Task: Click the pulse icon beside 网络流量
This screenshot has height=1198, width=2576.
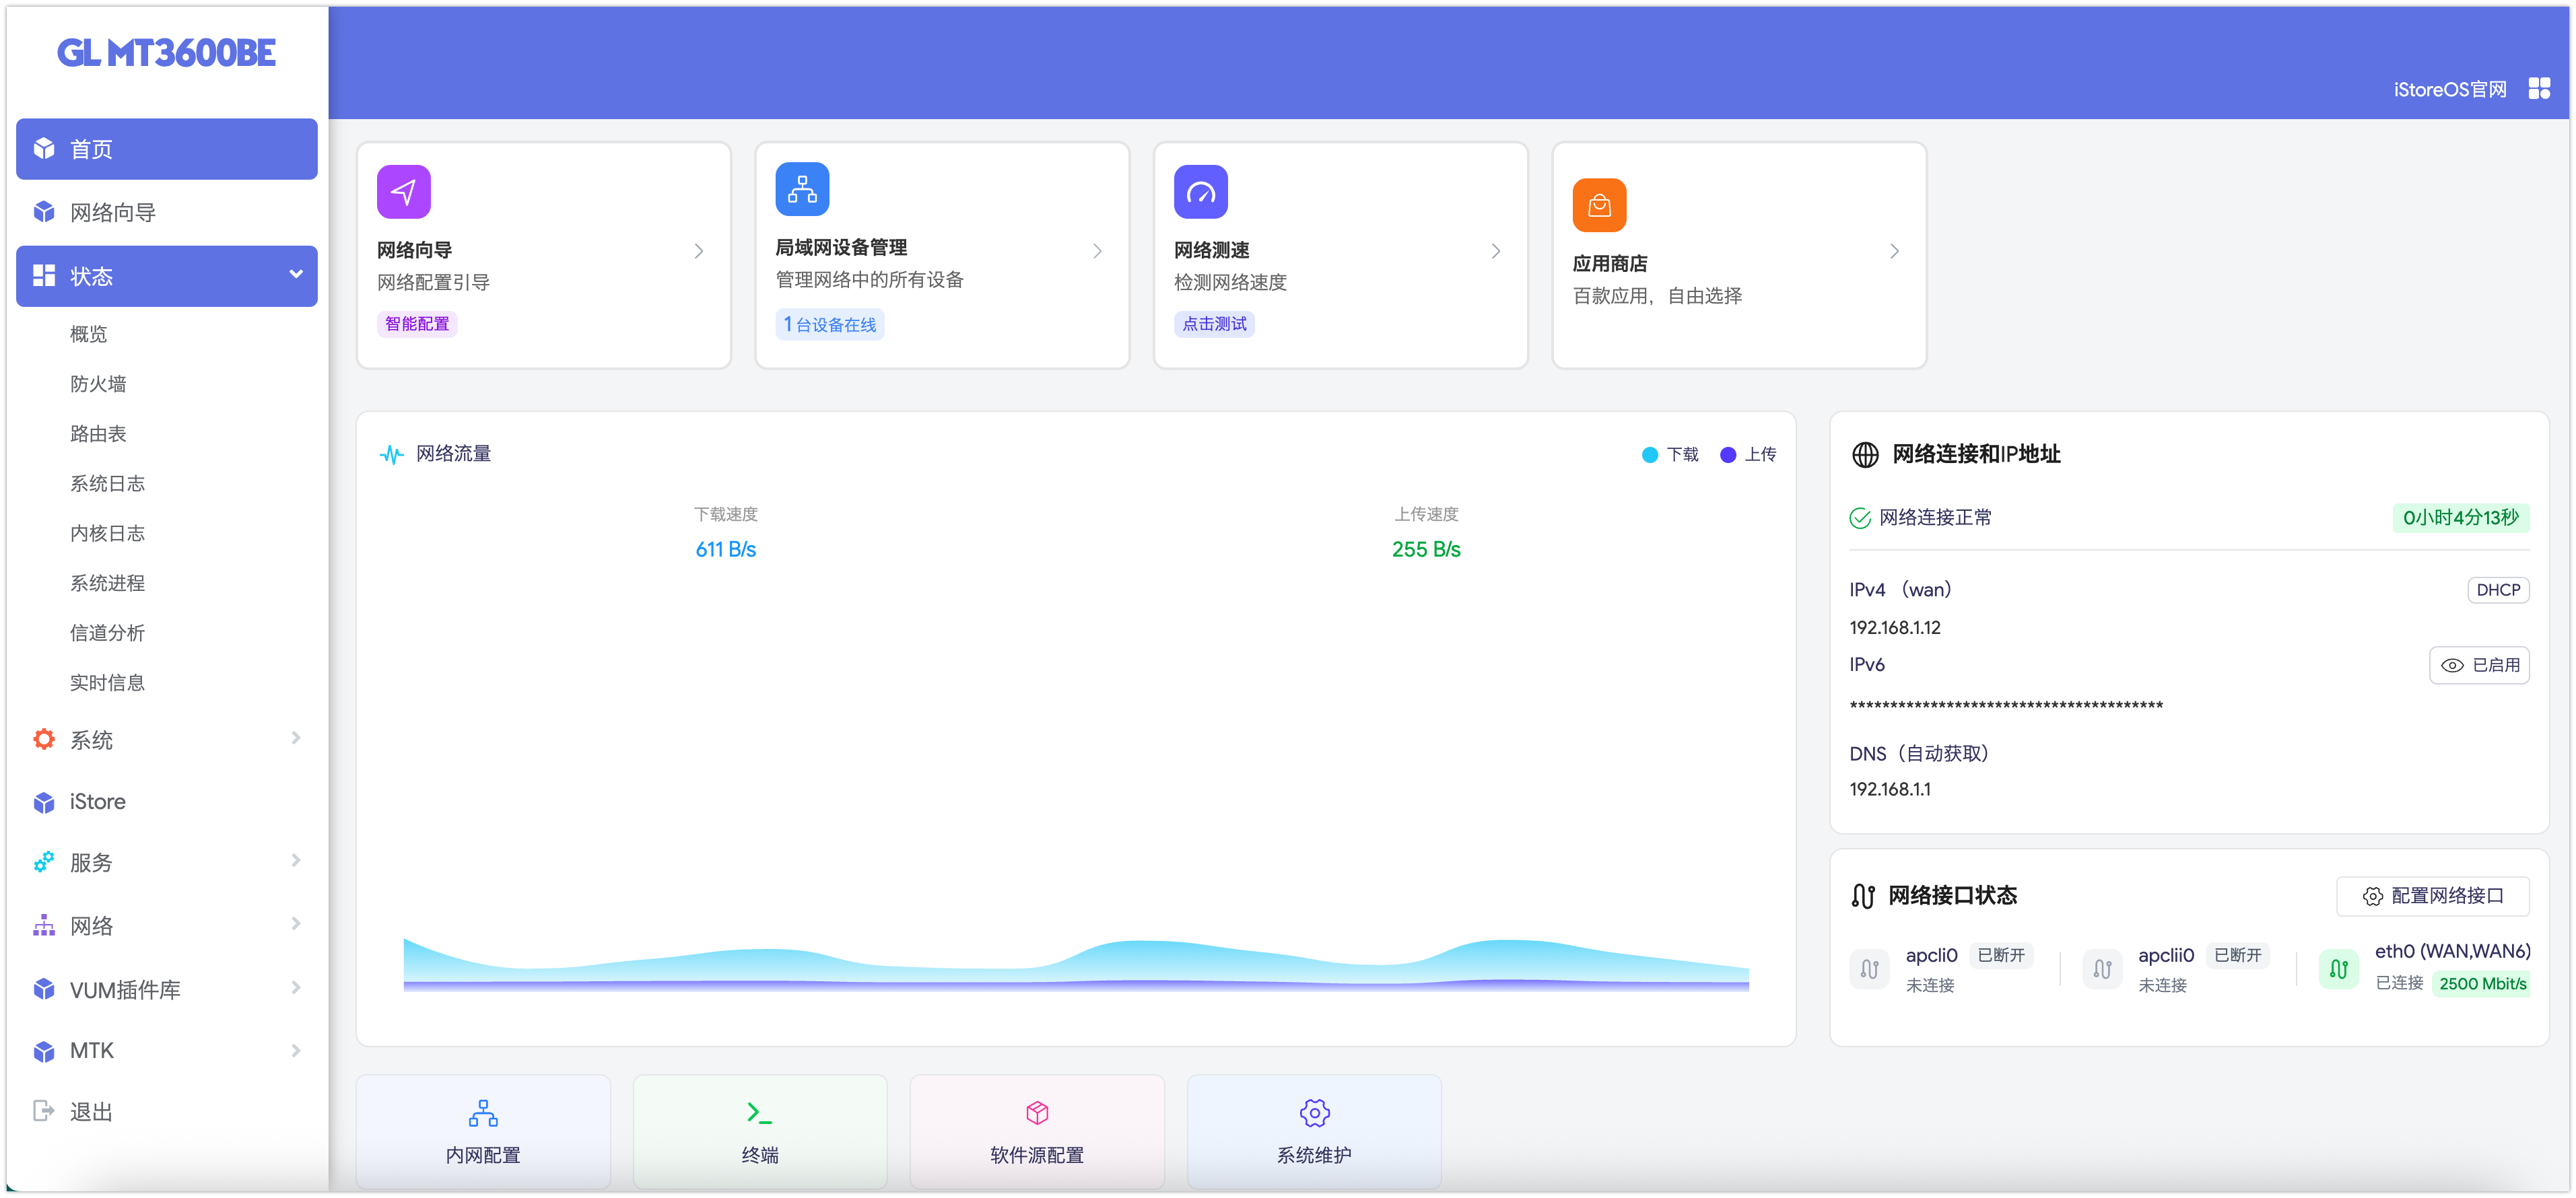Action: coord(391,455)
